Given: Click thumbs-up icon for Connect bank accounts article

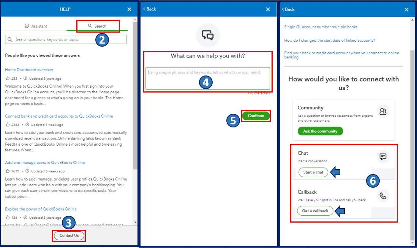Looking at the screenshot, I should 8,124.
